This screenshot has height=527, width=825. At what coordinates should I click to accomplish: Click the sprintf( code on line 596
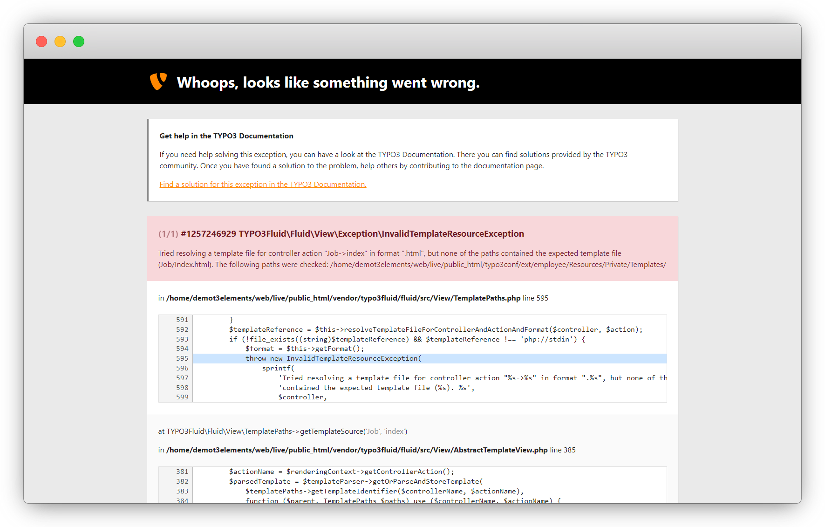[x=278, y=368]
